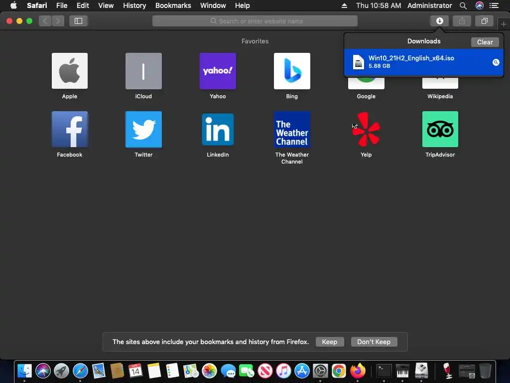Click the Share toolbar button
Viewport: 510px width, 383px height.
462,21
